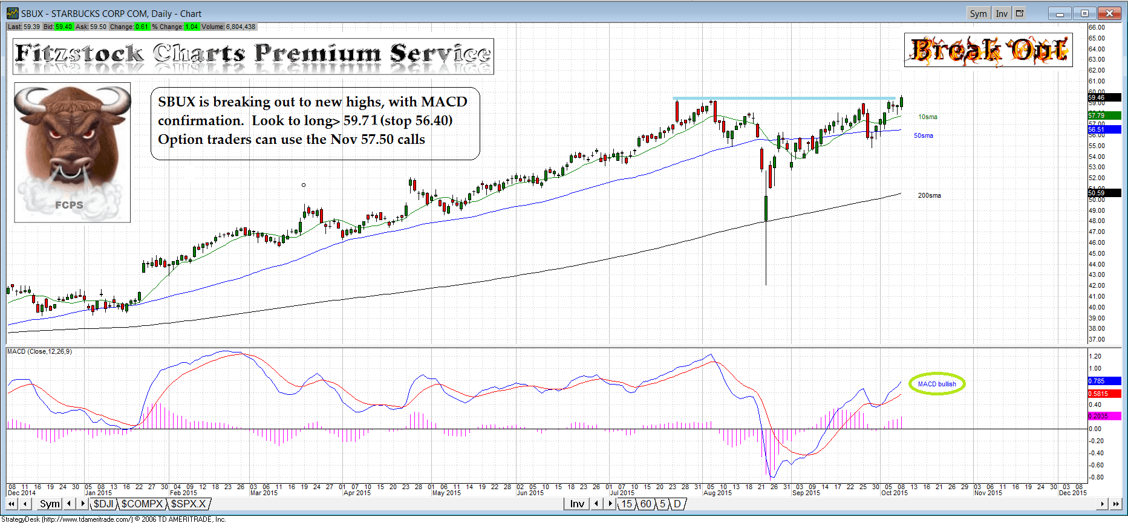Switch to the $COMPX tab
This screenshot has height=523, width=1128.
tap(142, 504)
